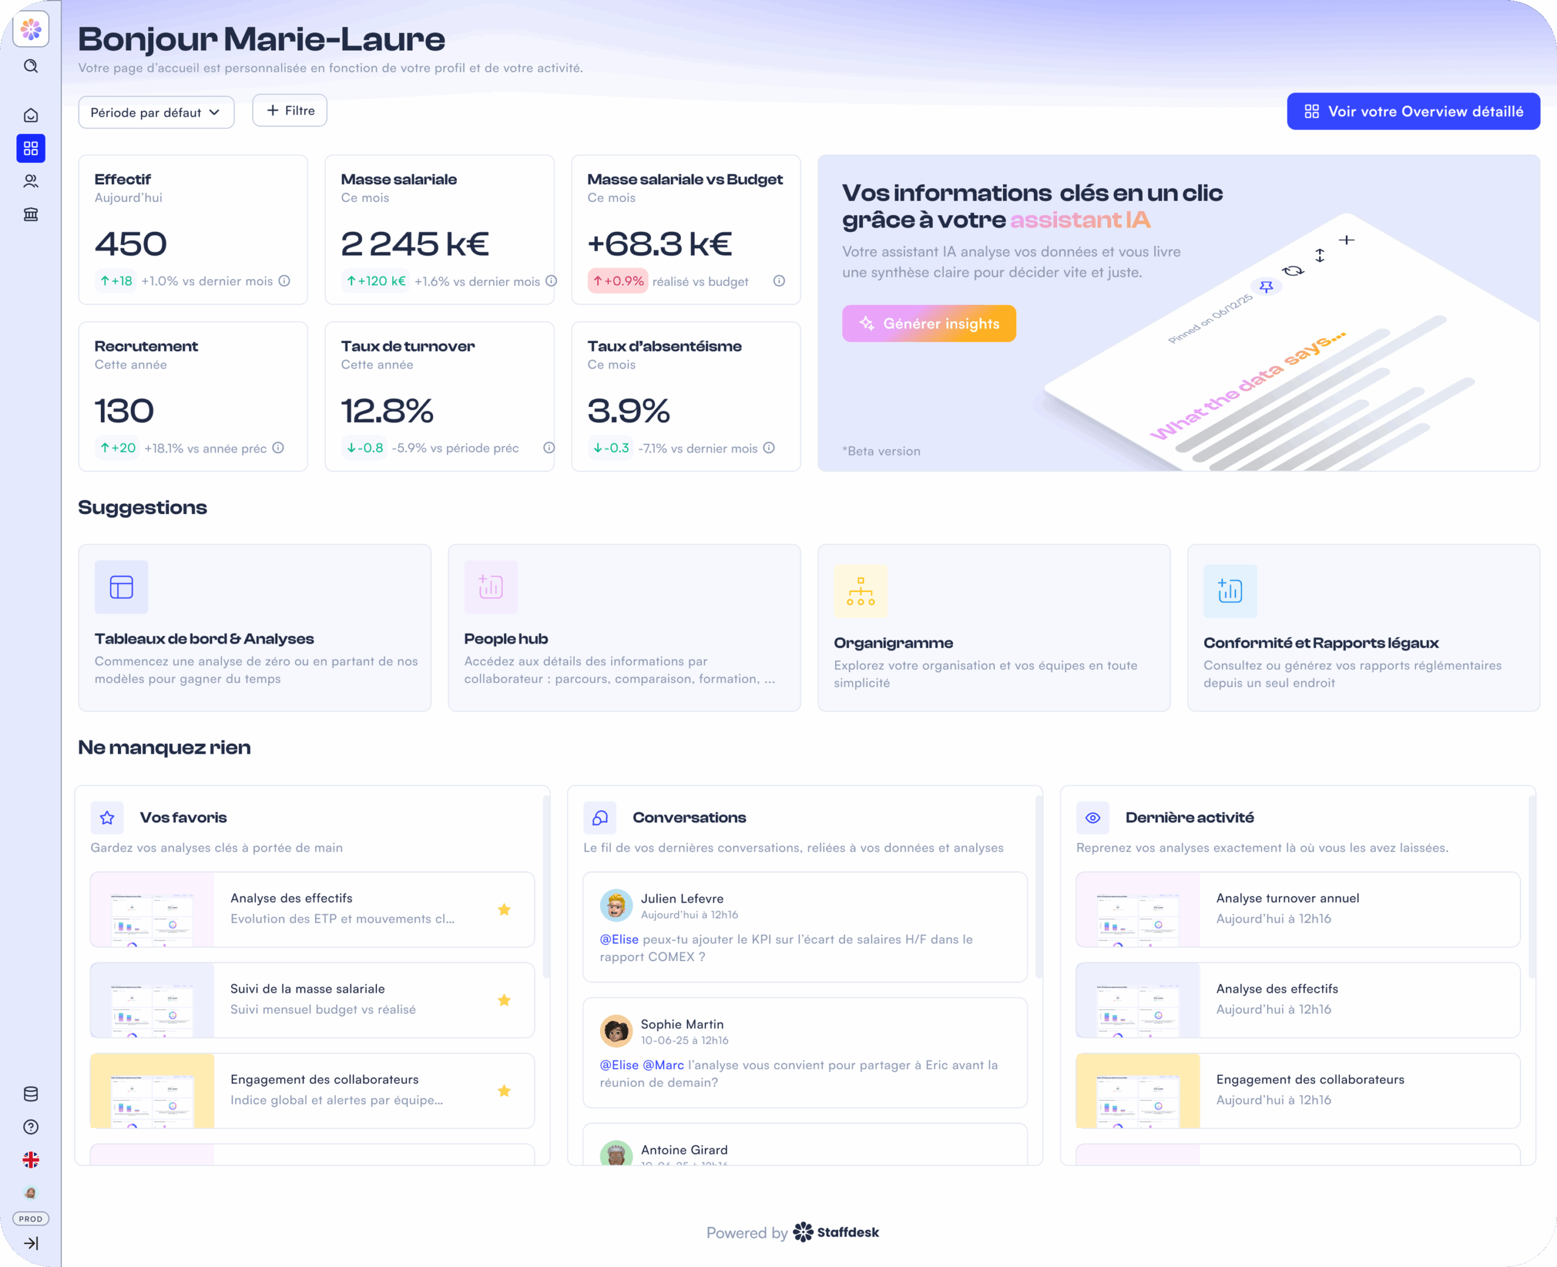Remove Engagement des collaborateurs from favorites
The width and height of the screenshot is (1557, 1267).
click(x=504, y=1091)
